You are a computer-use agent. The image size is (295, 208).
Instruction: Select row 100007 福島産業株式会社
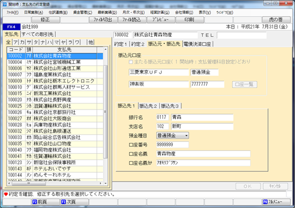click(x=55, y=75)
